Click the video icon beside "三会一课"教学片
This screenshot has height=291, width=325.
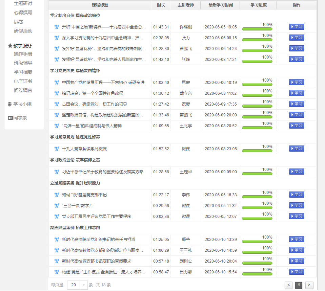(57, 206)
